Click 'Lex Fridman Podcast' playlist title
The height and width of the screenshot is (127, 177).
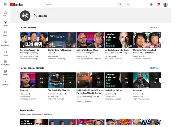coord(114,90)
